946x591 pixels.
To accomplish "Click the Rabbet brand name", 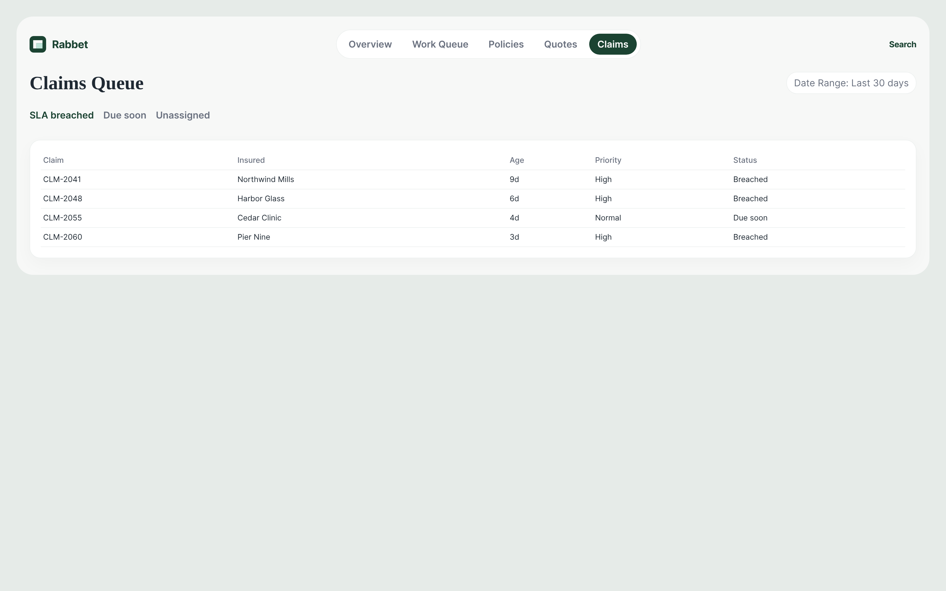I will point(70,45).
